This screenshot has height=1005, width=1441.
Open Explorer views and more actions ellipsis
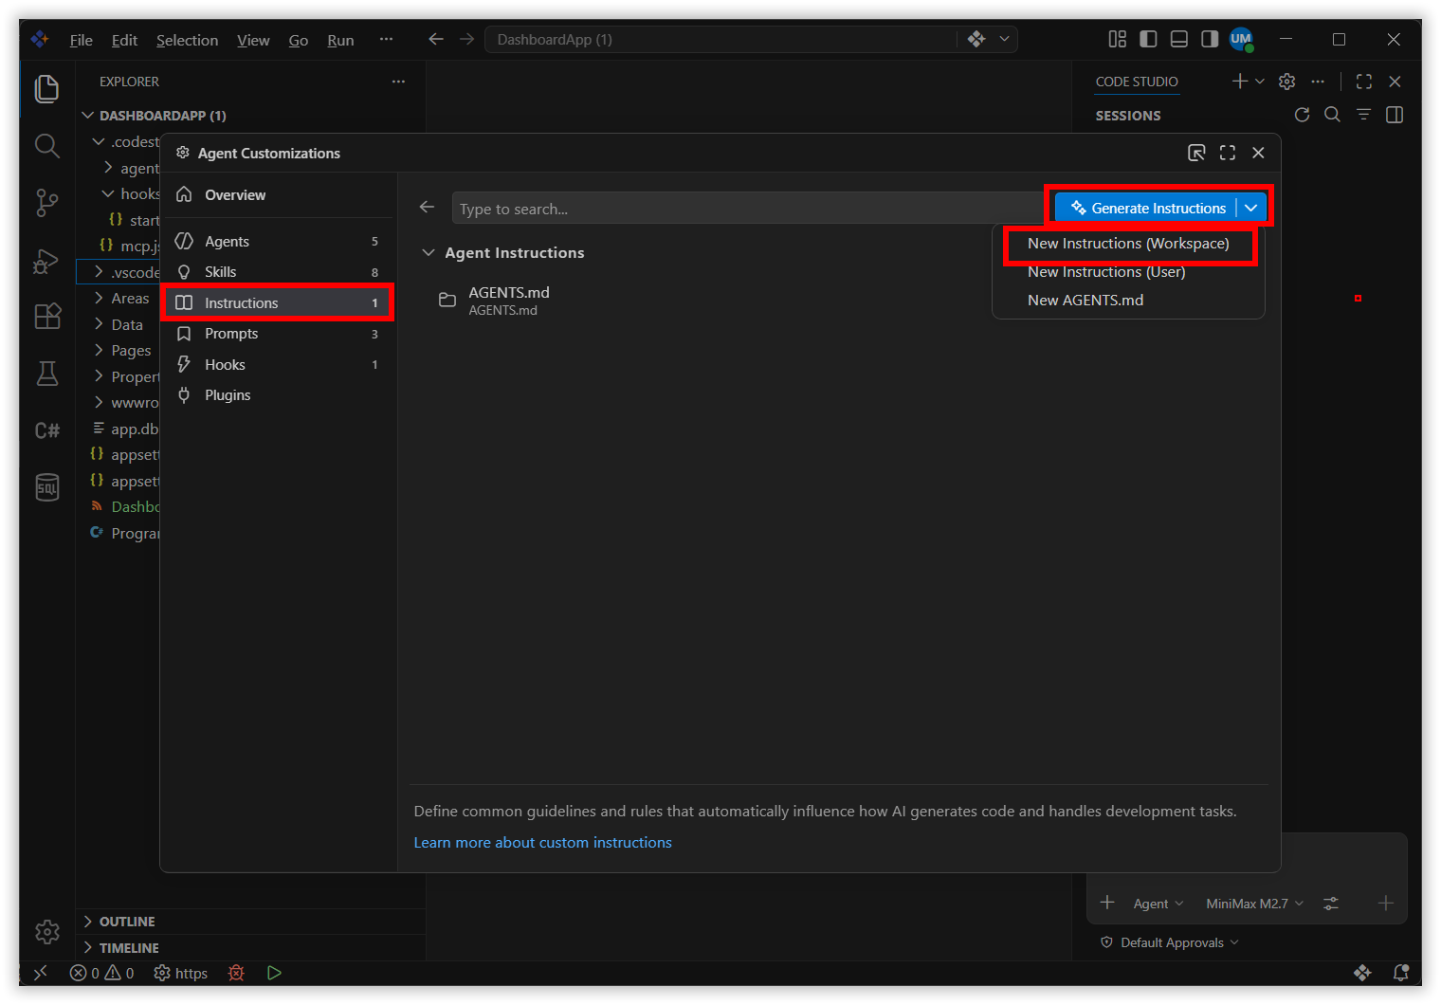click(398, 82)
